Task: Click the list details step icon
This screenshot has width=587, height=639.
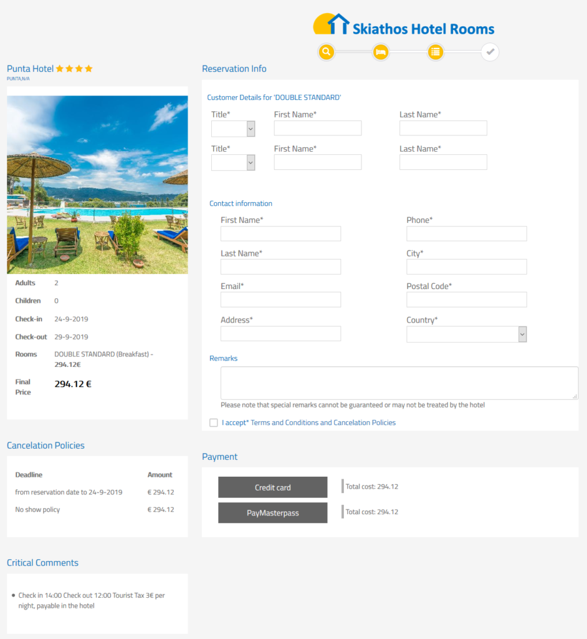Action: tap(436, 52)
